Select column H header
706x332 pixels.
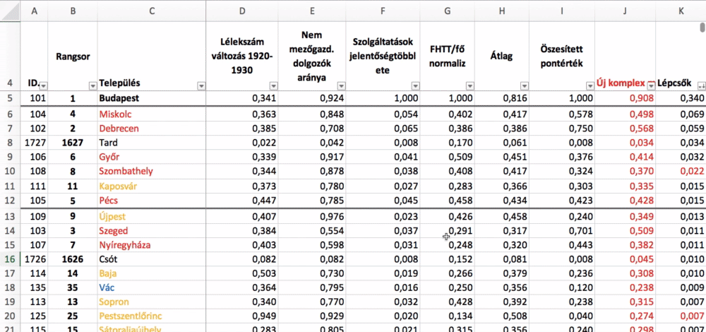[502, 11]
